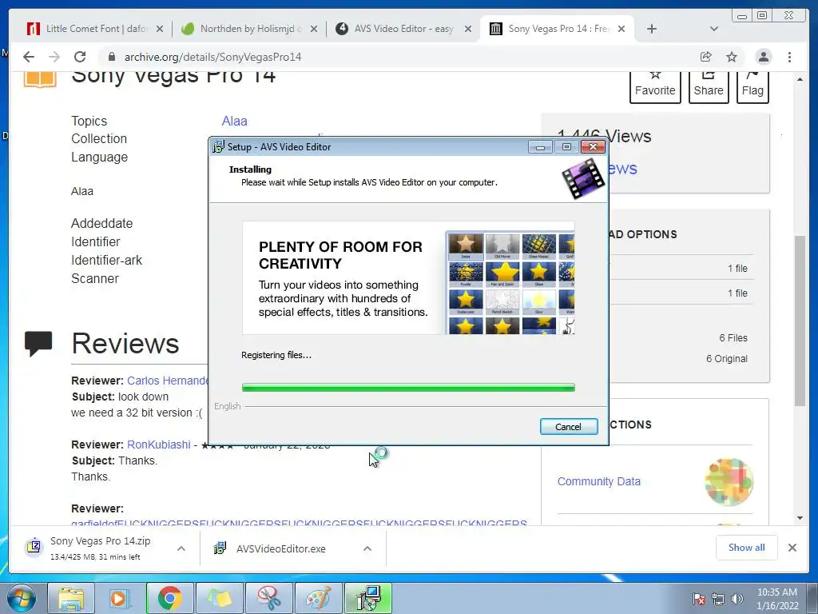Open the tab search dropdown chevron
Screen dimensions: 818x614
pos(714,29)
